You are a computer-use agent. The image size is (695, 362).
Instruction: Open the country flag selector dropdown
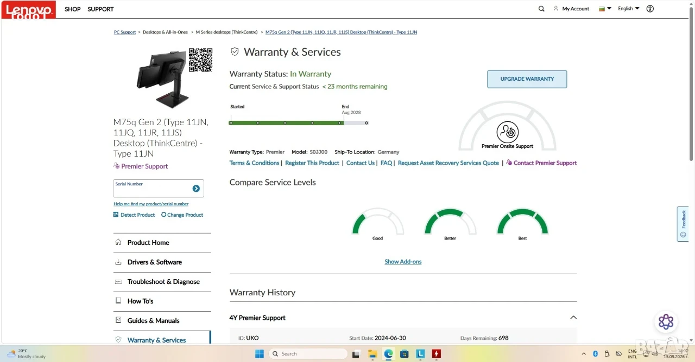605,9
